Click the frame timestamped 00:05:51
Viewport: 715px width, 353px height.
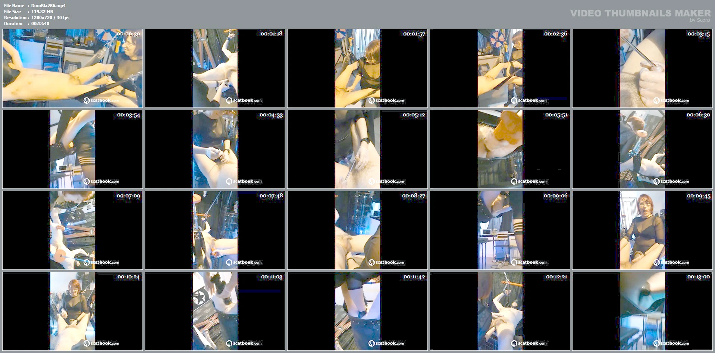(x=500, y=149)
